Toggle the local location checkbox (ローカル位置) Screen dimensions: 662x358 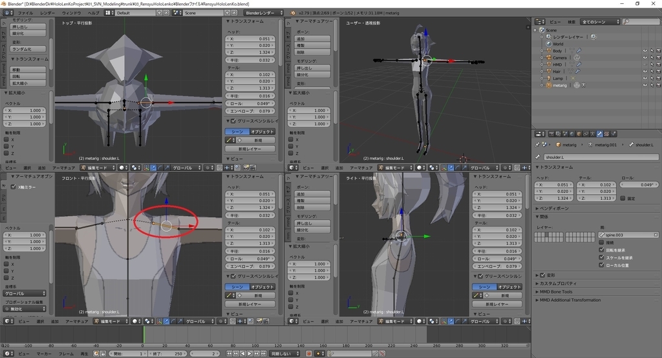[x=602, y=265]
